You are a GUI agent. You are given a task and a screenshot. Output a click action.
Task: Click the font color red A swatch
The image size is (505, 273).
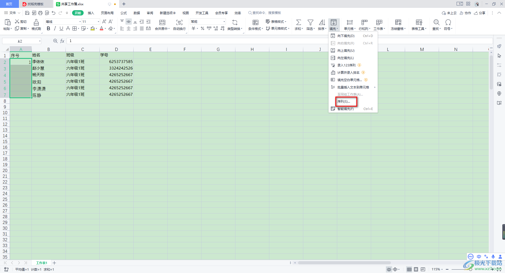pyautogui.click(x=102, y=28)
